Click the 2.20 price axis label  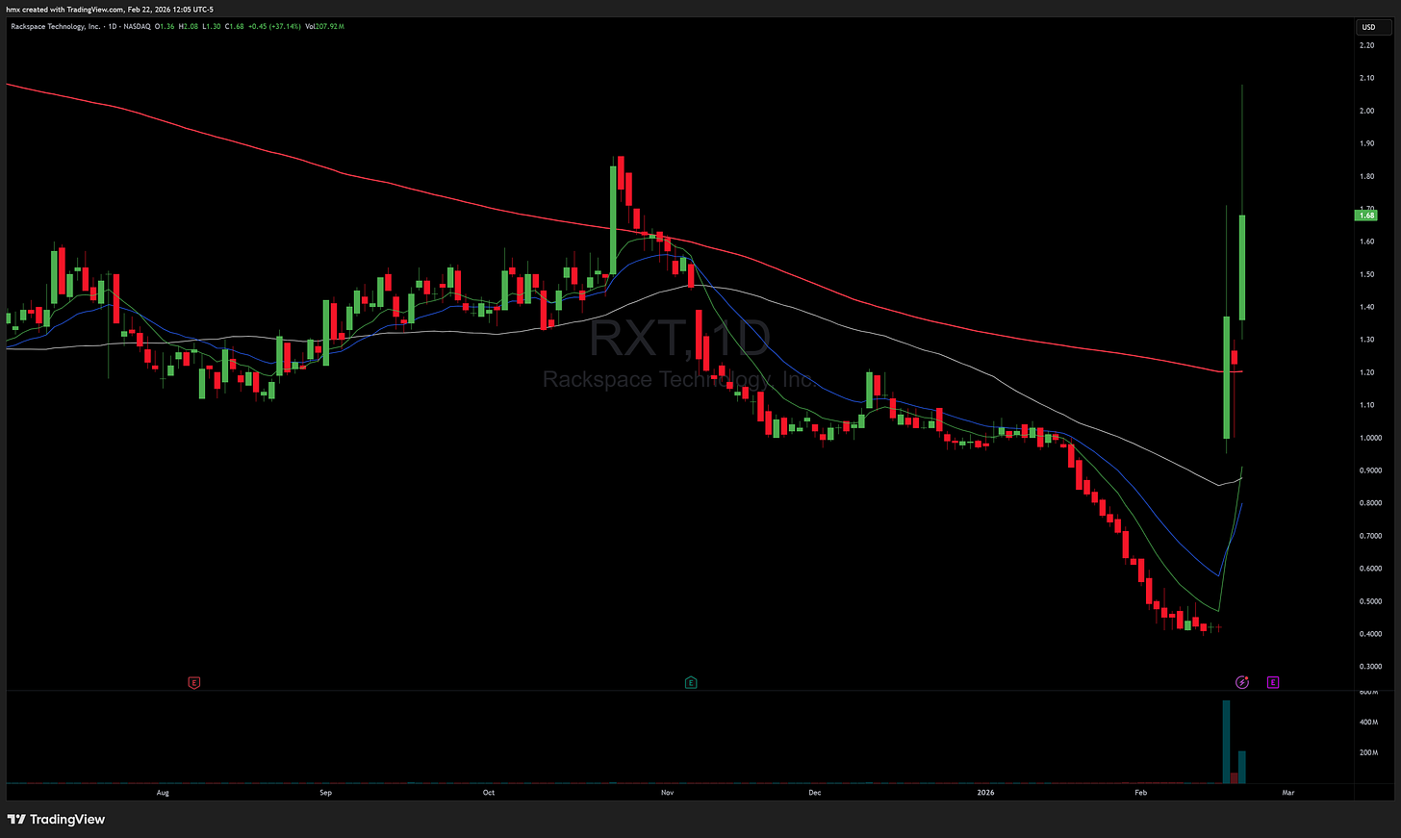(x=1366, y=45)
